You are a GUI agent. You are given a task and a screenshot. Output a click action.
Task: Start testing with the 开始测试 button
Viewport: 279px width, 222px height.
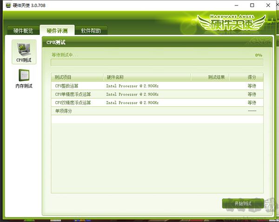click(243, 203)
